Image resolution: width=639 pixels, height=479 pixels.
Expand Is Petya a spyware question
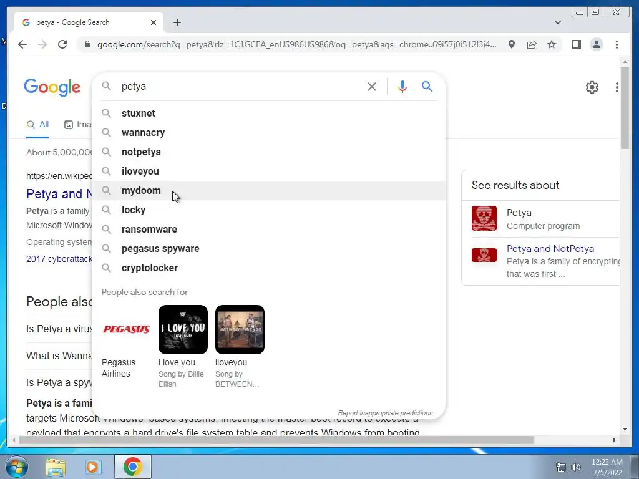[x=59, y=383]
